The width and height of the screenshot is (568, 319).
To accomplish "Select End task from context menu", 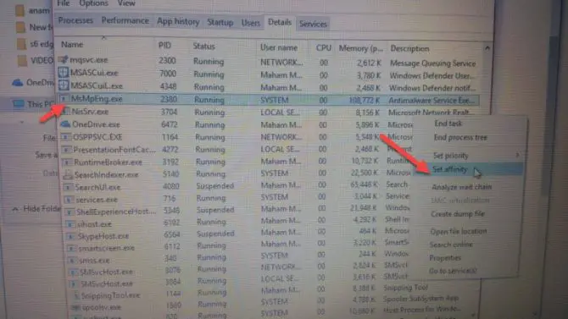I will [448, 124].
